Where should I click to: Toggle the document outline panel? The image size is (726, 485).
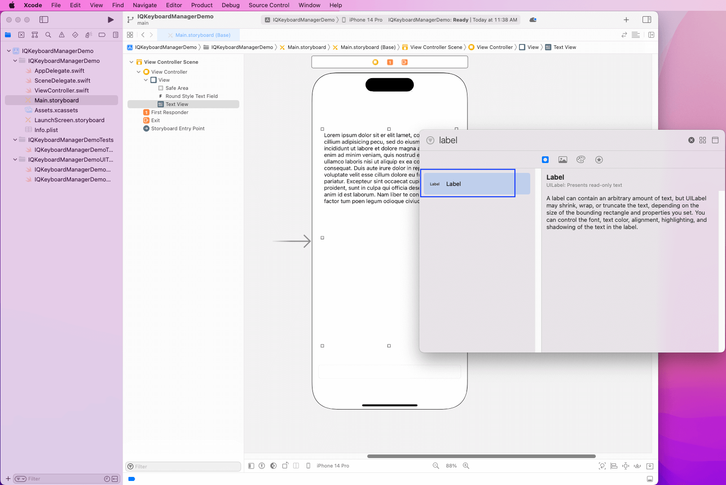251,466
